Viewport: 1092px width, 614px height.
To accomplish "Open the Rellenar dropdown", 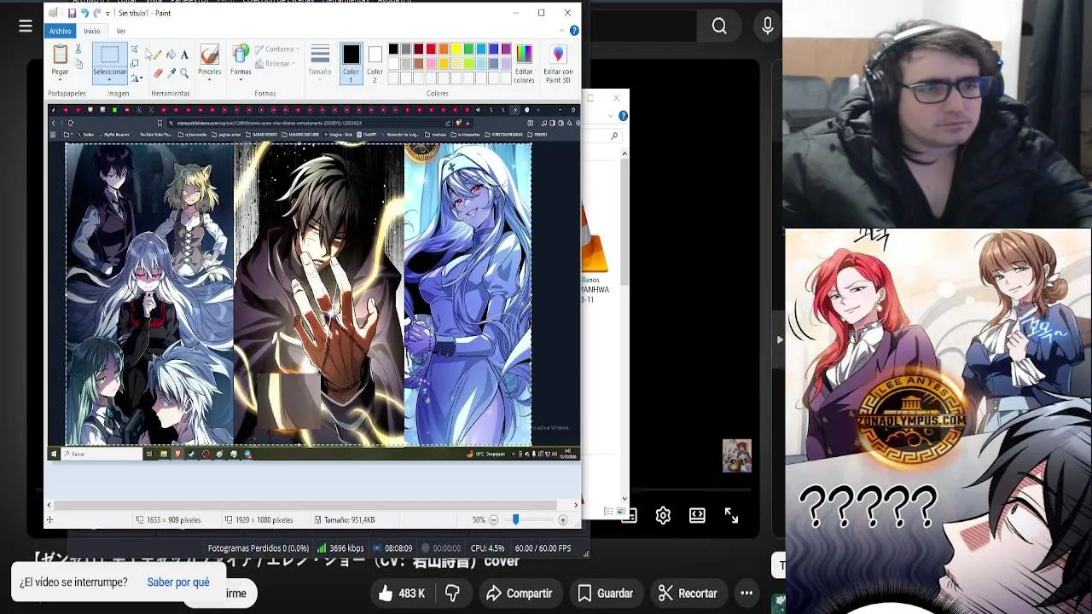I will pos(277,64).
